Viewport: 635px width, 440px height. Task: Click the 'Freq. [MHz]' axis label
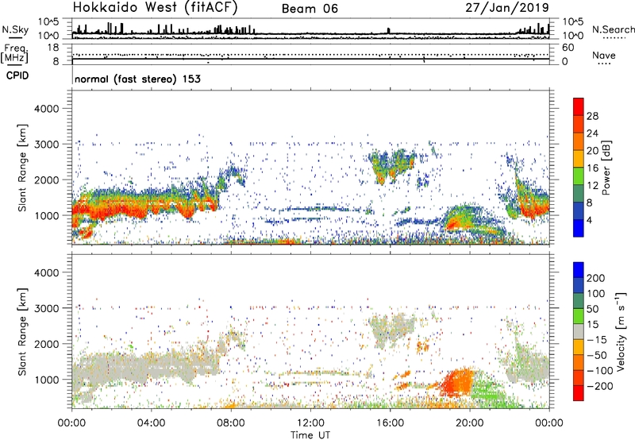tap(14, 54)
